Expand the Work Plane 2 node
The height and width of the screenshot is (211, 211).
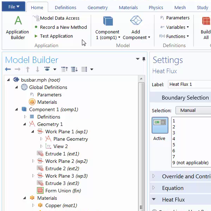tap(33, 161)
